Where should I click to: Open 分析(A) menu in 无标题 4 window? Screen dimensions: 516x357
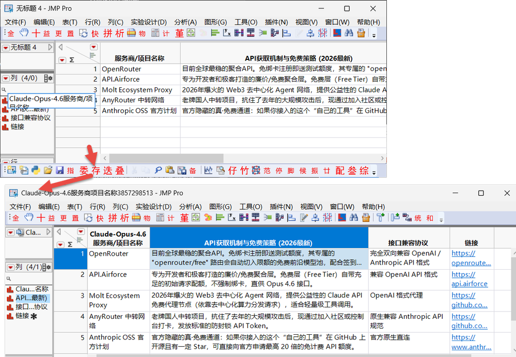tap(185, 22)
